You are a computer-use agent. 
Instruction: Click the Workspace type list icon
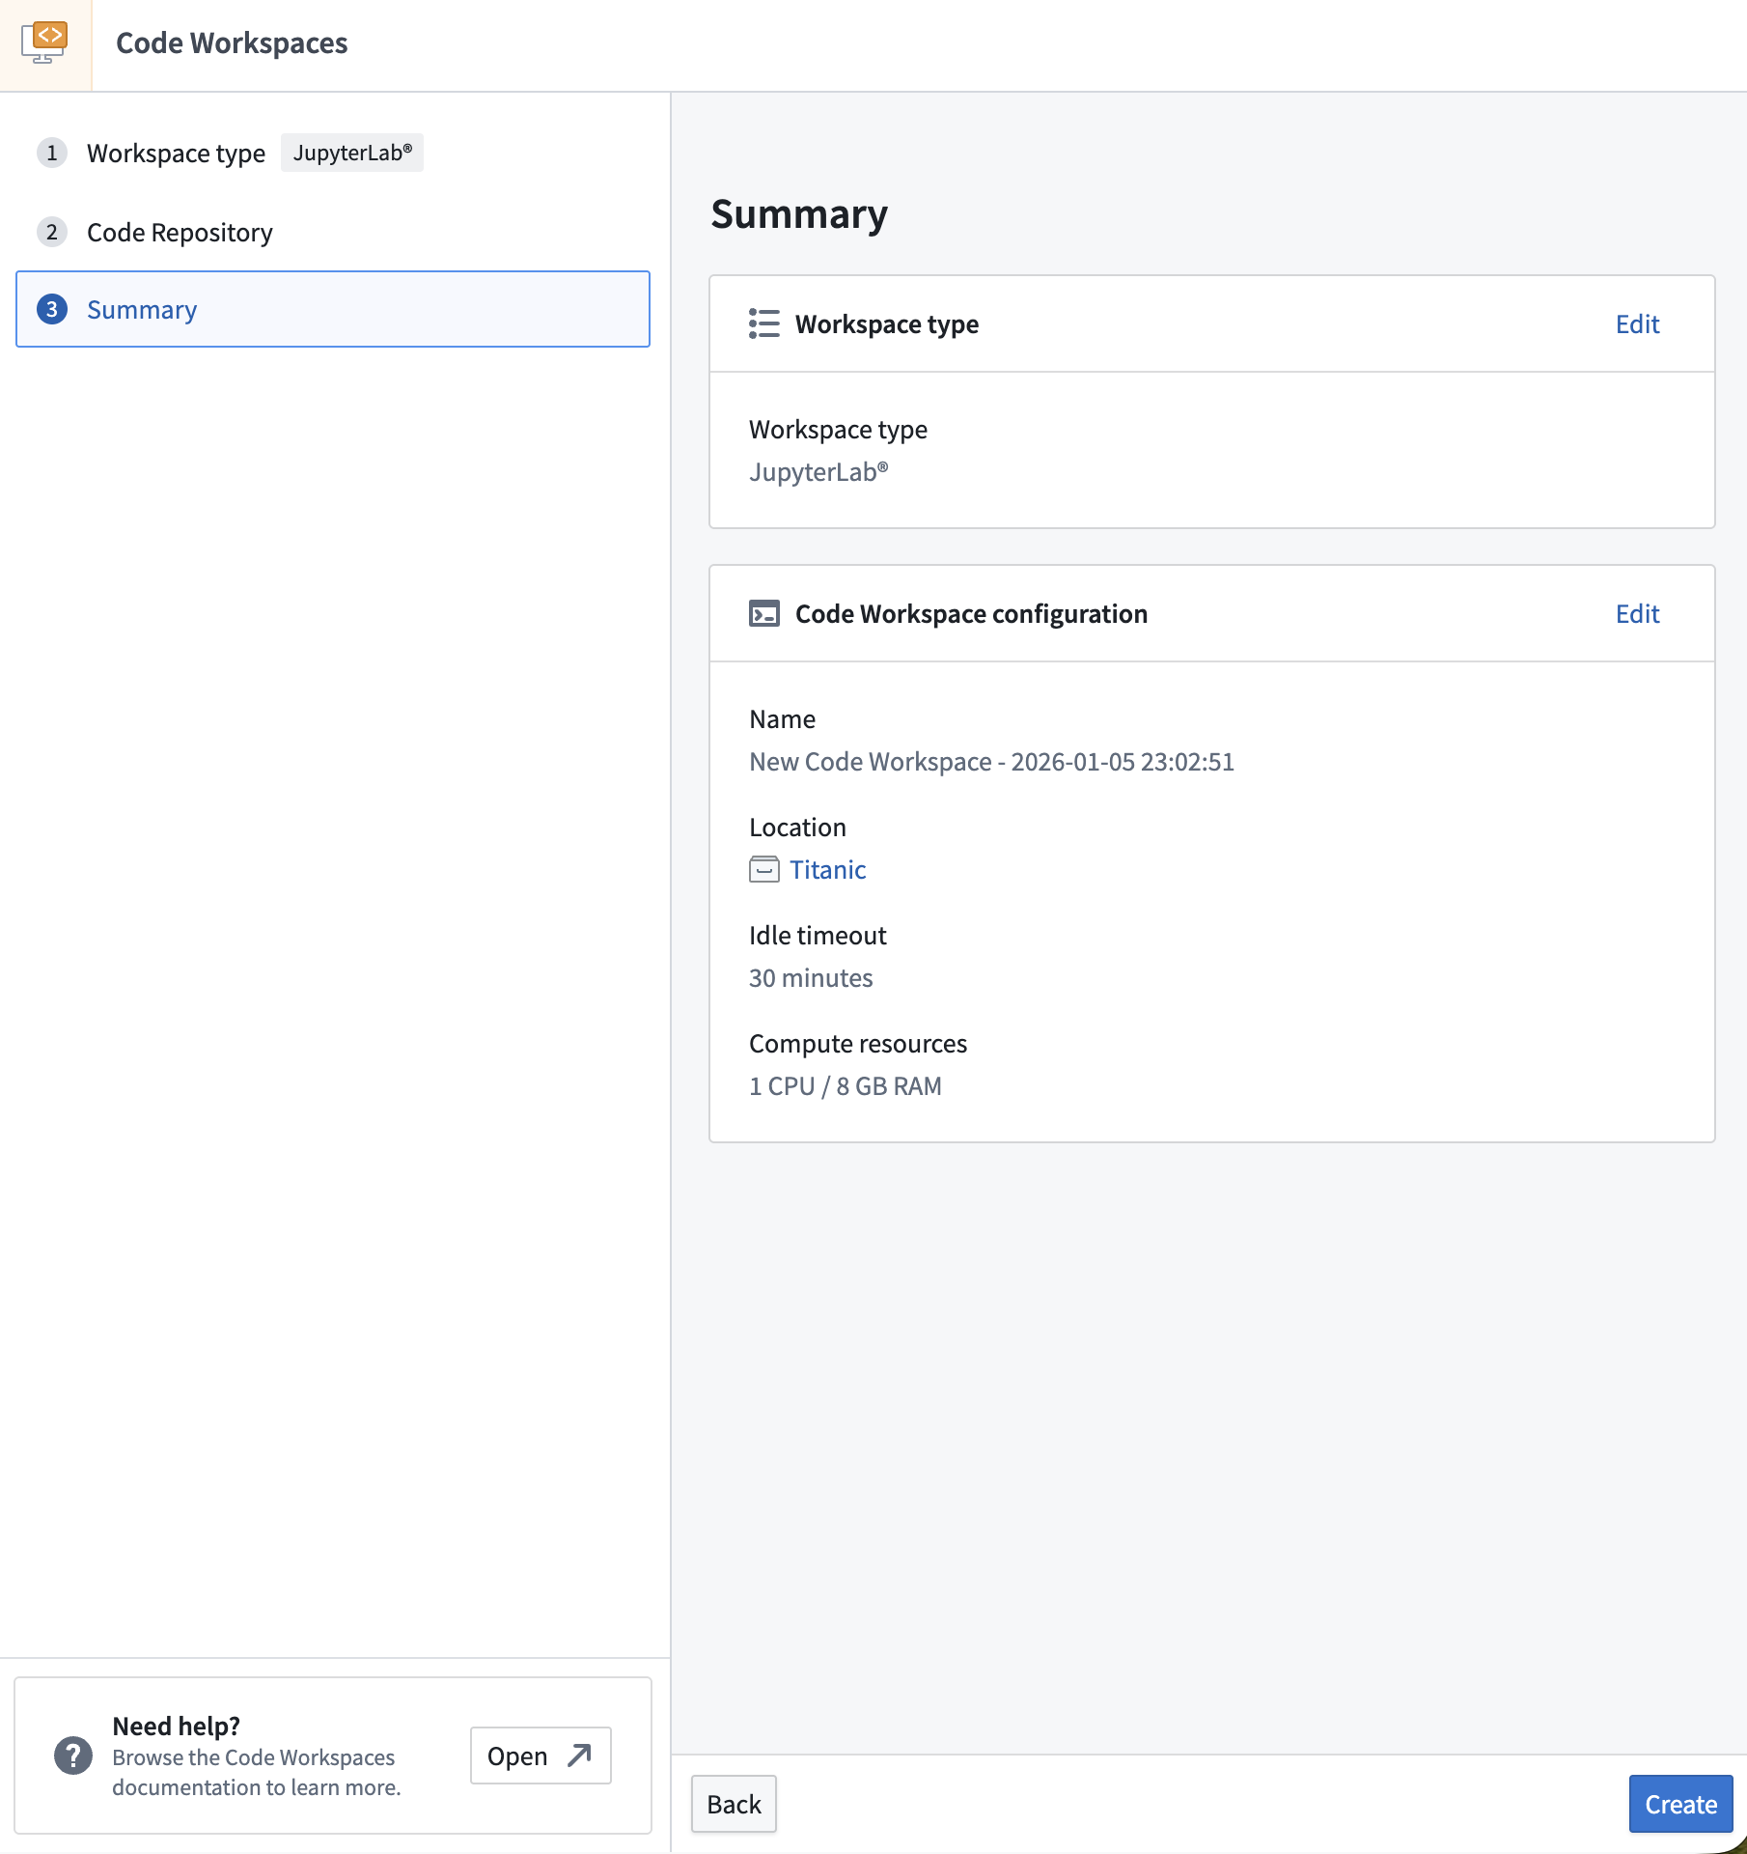(764, 324)
